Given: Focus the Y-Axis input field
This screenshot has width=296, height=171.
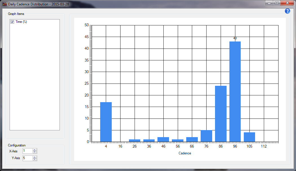Looking at the screenshot, I should click(x=27, y=158).
